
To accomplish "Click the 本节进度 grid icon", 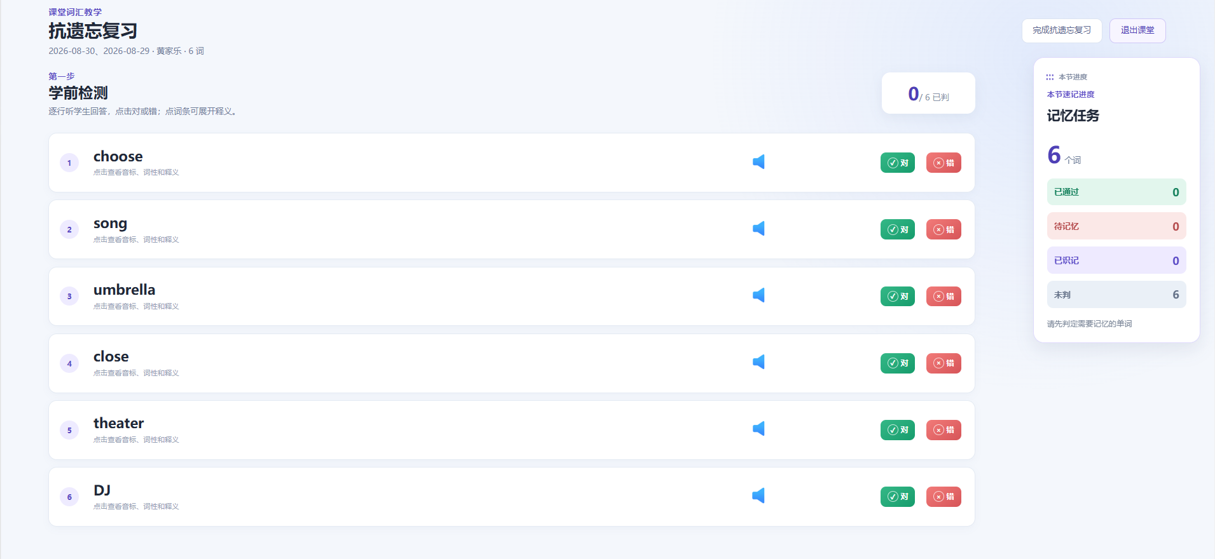I will point(1050,77).
